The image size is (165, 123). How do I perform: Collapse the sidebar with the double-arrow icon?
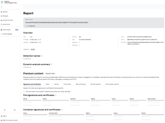[1, 7]
